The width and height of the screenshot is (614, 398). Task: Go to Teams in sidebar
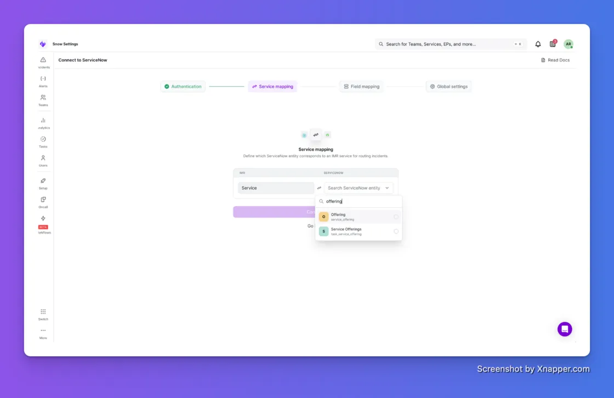pyautogui.click(x=43, y=100)
